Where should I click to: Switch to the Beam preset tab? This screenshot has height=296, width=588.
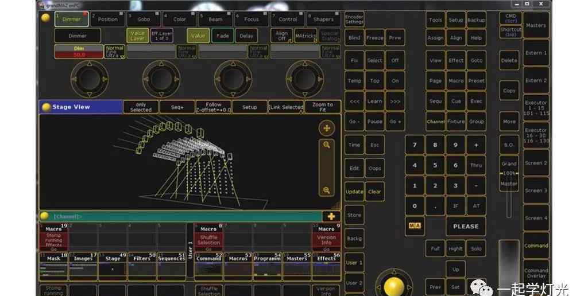click(x=216, y=19)
